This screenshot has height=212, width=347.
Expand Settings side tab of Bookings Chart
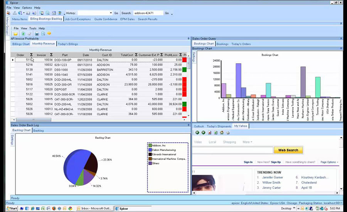pos(194,57)
